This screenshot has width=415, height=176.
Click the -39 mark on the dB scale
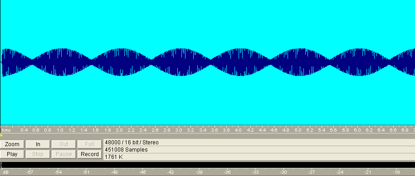tap(199, 172)
